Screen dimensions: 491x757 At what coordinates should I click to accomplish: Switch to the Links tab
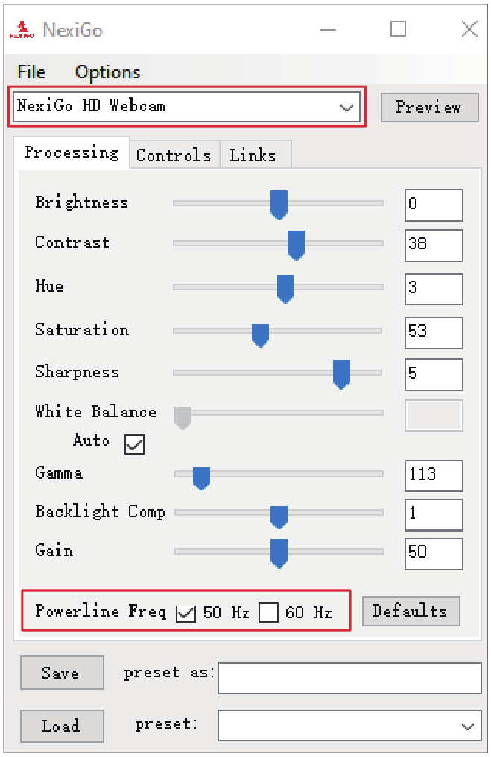tap(253, 155)
